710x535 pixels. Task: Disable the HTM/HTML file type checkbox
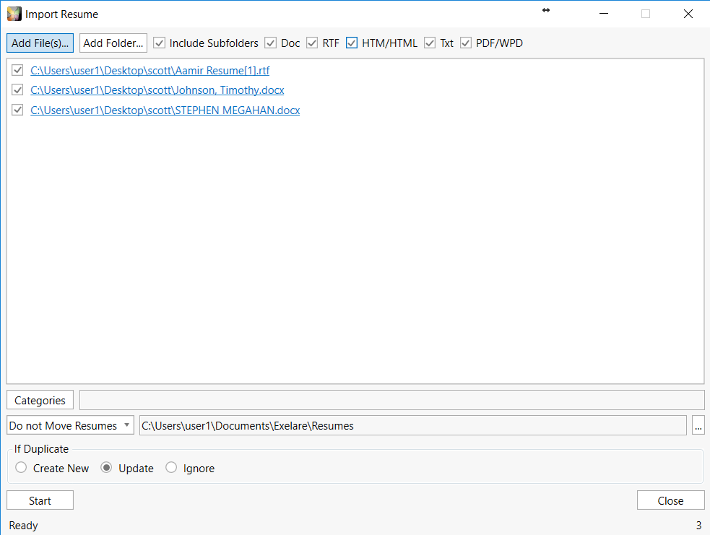[x=351, y=43]
